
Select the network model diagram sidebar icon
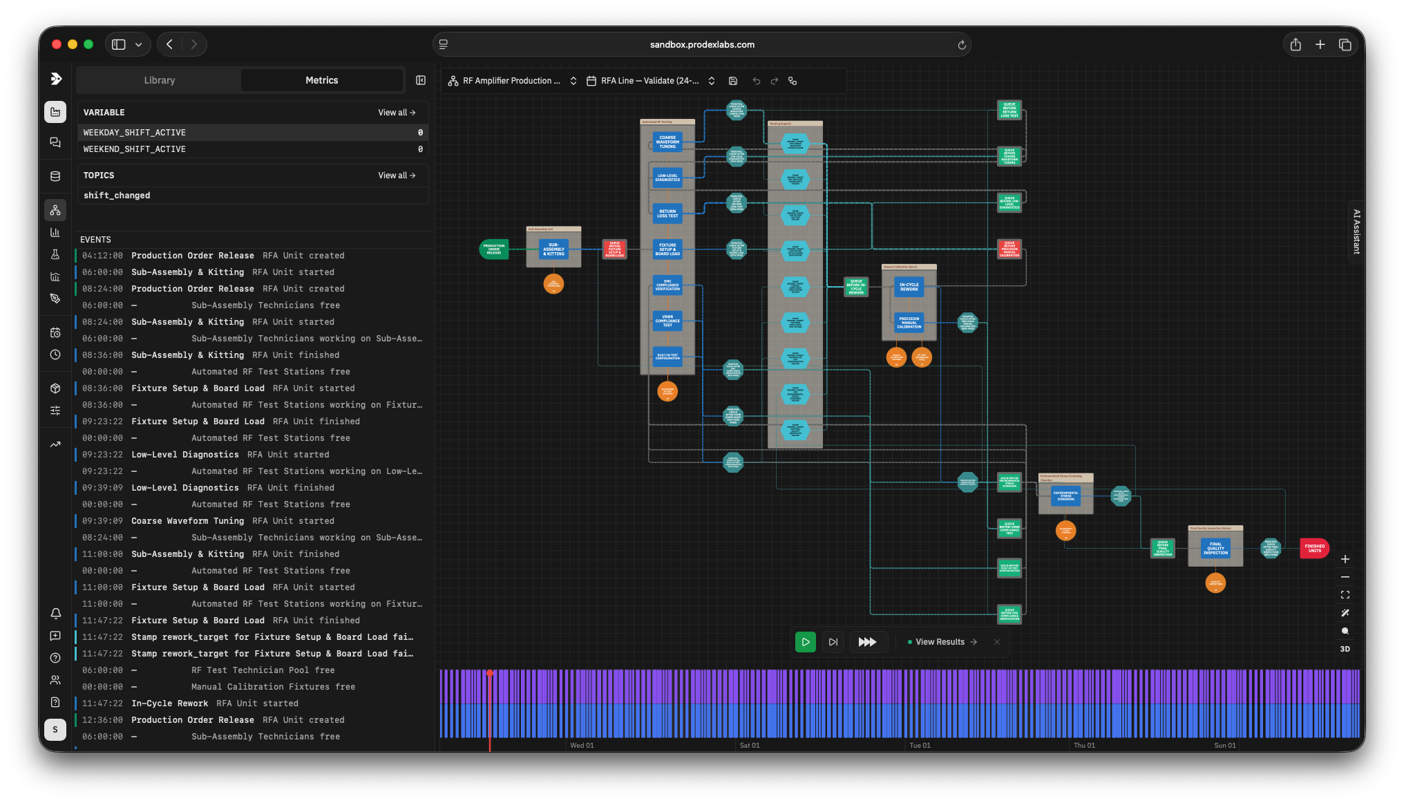click(55, 210)
